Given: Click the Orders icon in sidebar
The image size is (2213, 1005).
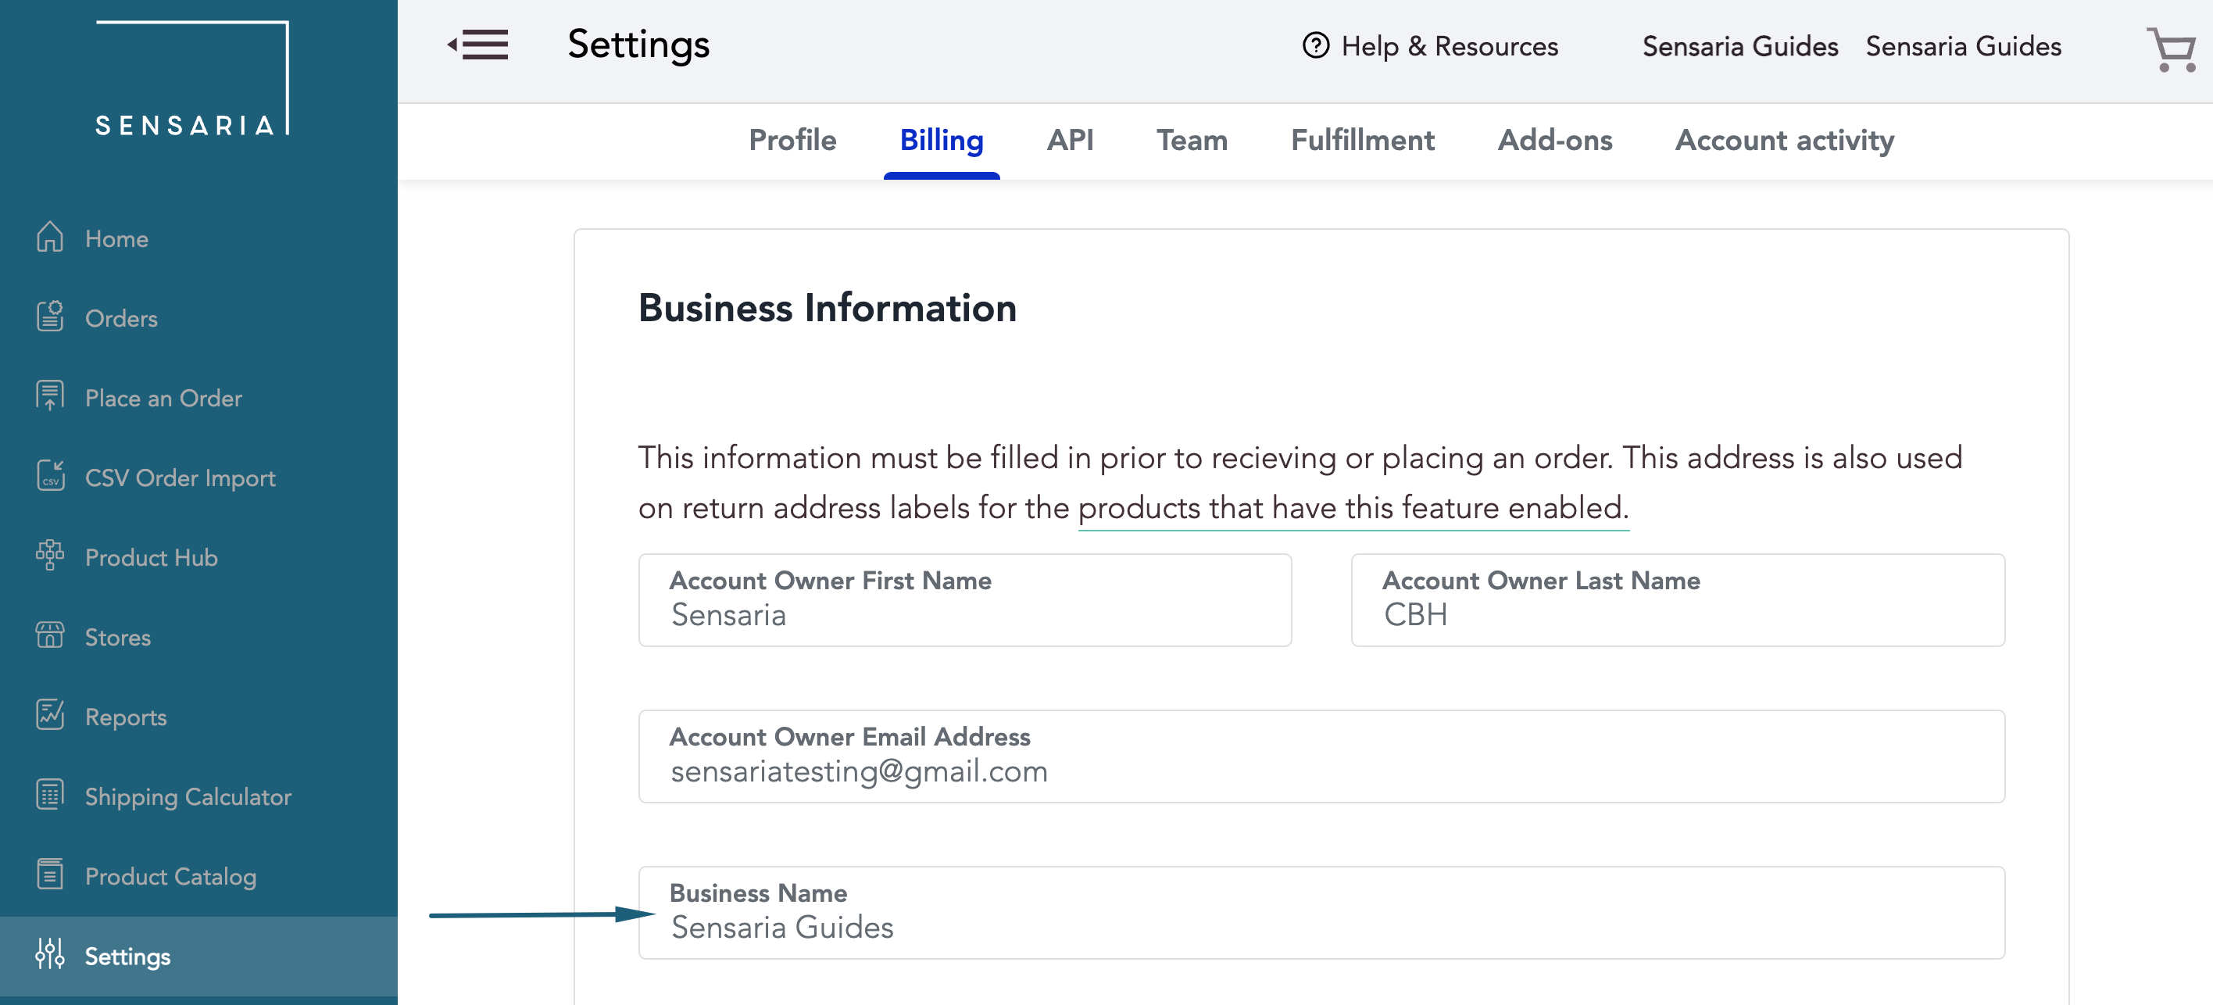Looking at the screenshot, I should (x=50, y=316).
